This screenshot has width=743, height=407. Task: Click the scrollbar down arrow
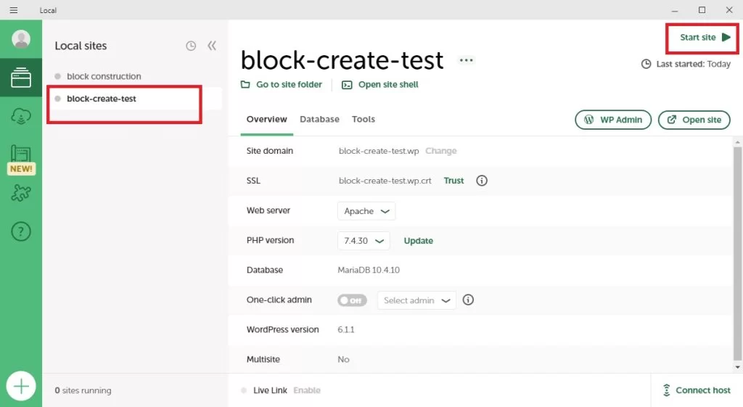(x=737, y=367)
